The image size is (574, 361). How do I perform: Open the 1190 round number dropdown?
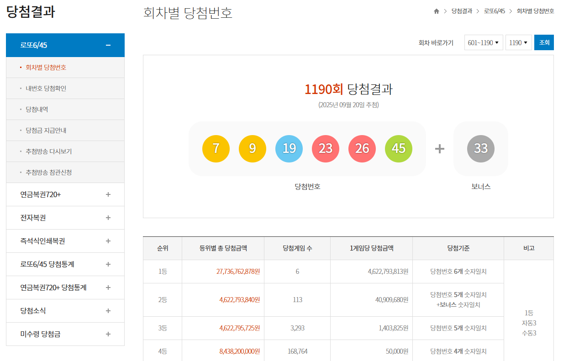point(518,43)
